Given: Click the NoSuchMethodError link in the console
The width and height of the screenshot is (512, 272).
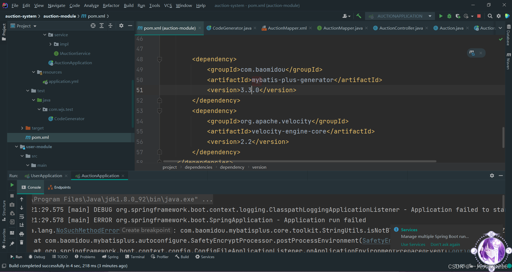Looking at the screenshot, I should [x=88, y=230].
